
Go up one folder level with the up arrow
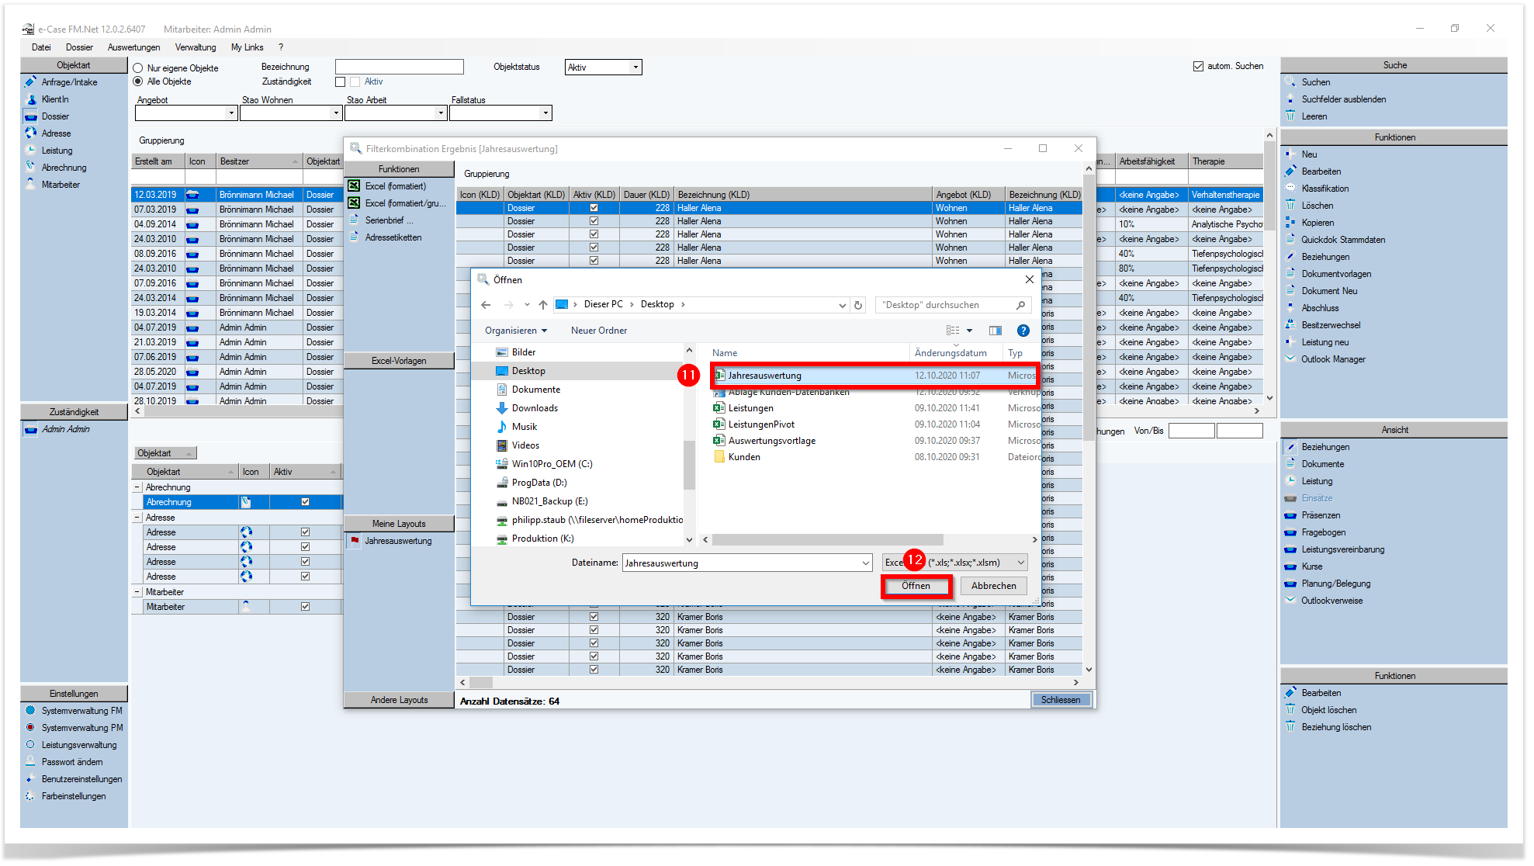tap(543, 305)
